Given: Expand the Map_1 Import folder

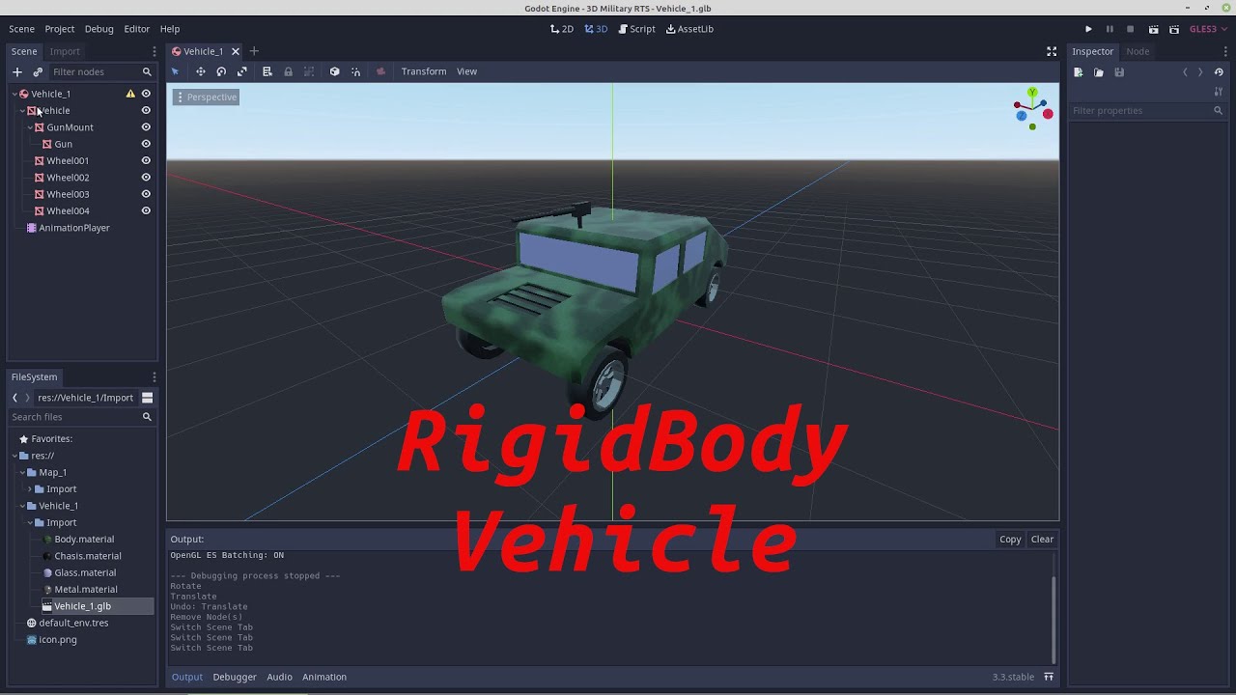Looking at the screenshot, I should 30,489.
